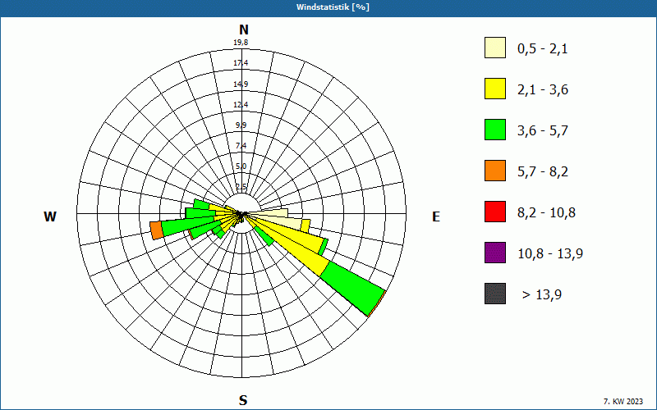The image size is (657, 410).
Task: Click the orange segment of the west-southwest bar
Action: pos(157,230)
